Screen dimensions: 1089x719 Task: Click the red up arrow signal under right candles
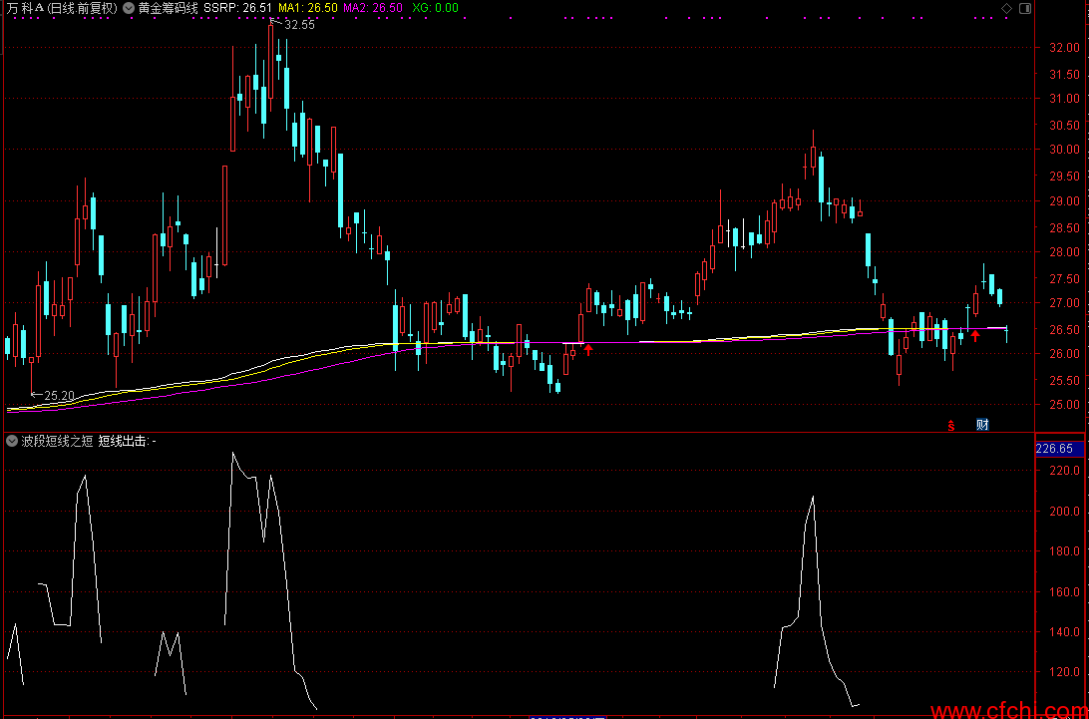point(975,337)
